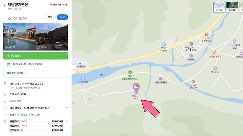243x136 pixels.
Task: Select the GS백담 주유소 map marker
Action: click(164, 44)
